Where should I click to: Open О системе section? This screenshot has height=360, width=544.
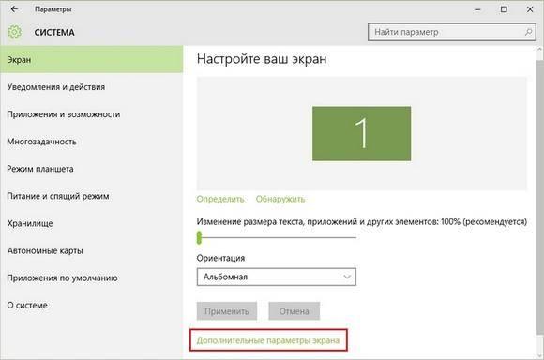click(x=92, y=306)
